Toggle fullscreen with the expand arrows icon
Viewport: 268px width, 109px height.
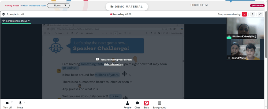[260, 14]
